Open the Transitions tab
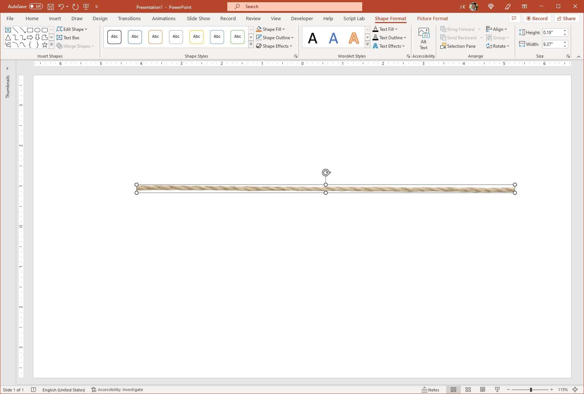 pos(129,19)
